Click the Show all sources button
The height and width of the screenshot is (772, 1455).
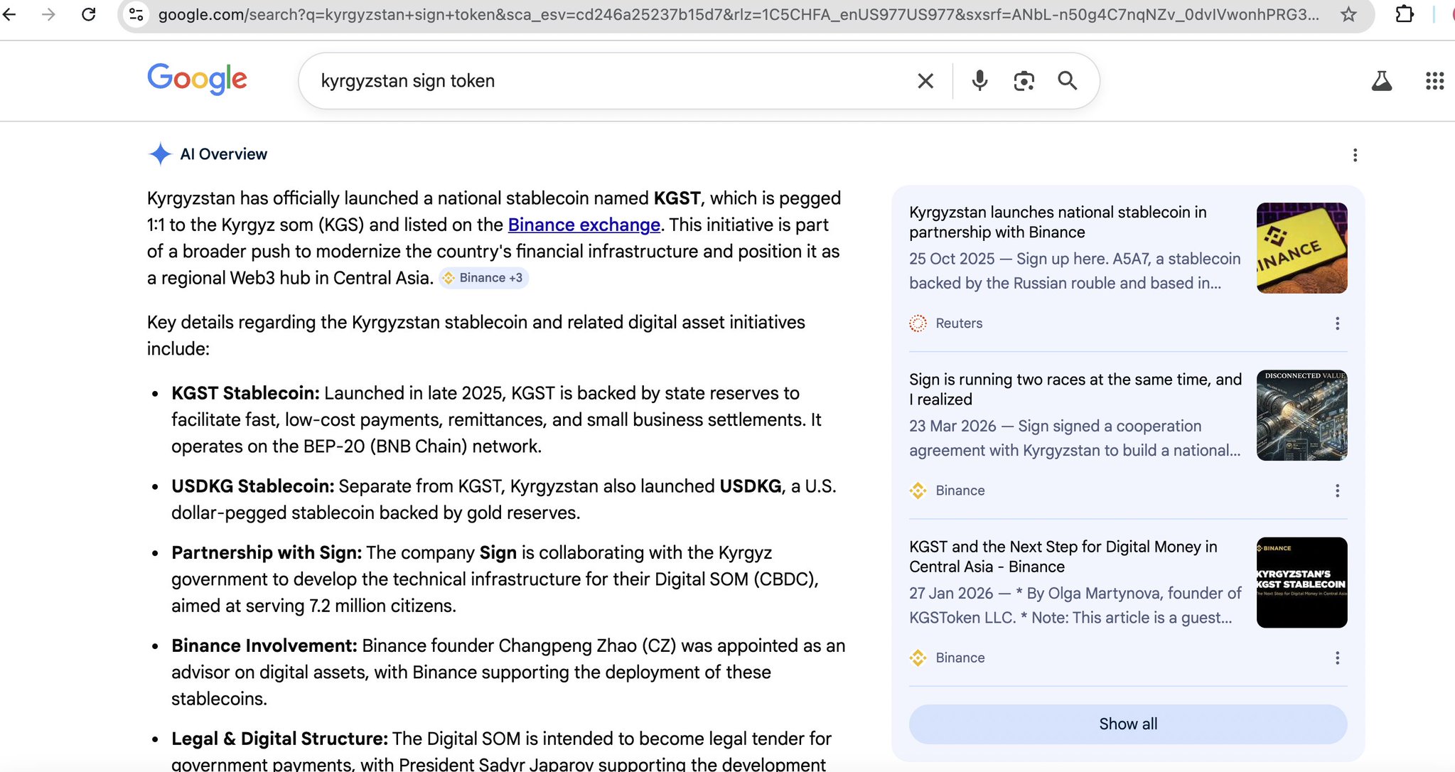pyautogui.click(x=1127, y=724)
